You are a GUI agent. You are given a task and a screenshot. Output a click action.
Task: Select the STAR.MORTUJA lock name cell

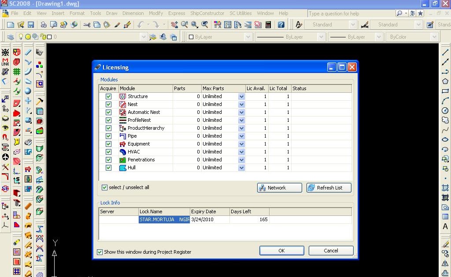click(x=164, y=219)
